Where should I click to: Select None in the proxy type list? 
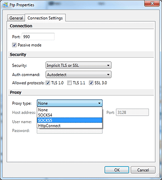pos(70,110)
